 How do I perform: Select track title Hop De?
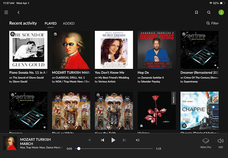(x=143, y=73)
